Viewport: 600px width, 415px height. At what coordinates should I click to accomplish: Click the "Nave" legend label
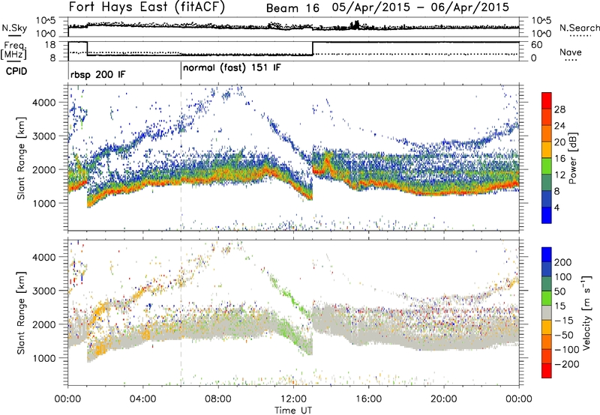pos(571,52)
